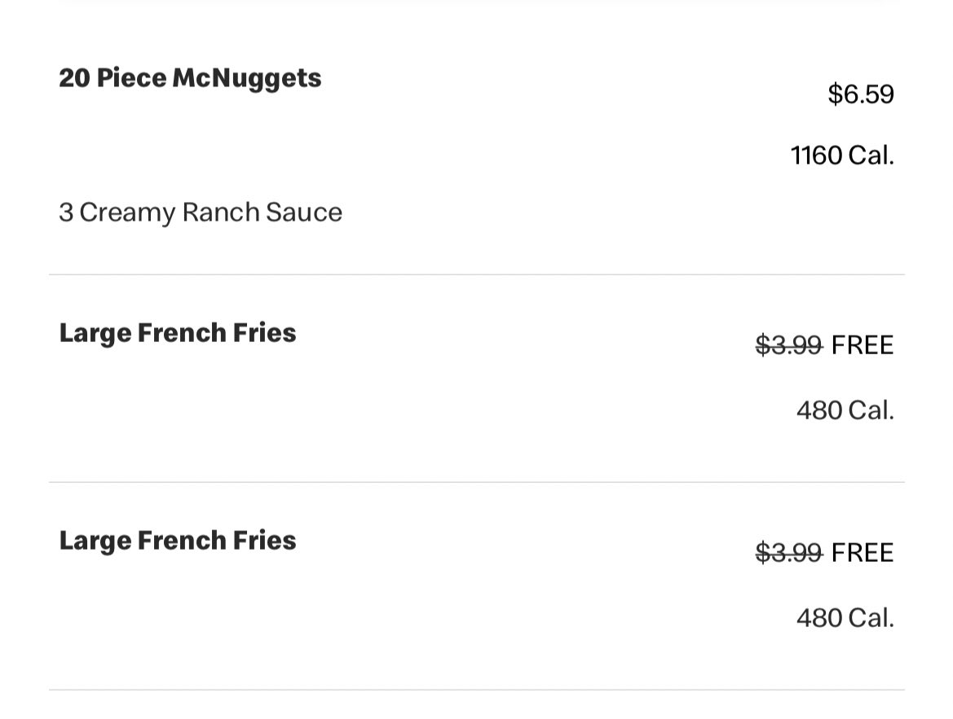Open the 20 Piece McNuggets item
Image resolution: width=953 pixels, height=719 pixels.
(x=190, y=79)
